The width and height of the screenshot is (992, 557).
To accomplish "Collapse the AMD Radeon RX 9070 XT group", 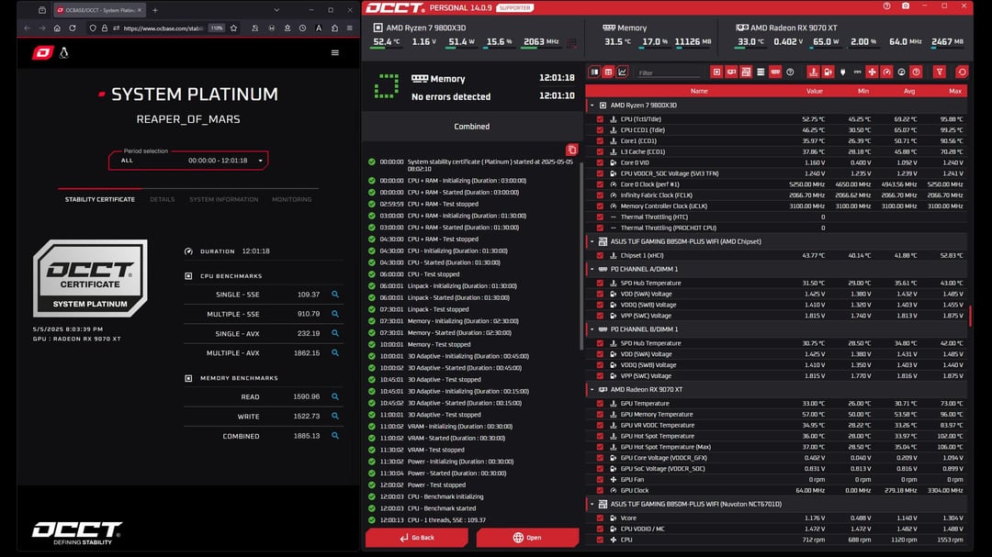I will [x=592, y=389].
